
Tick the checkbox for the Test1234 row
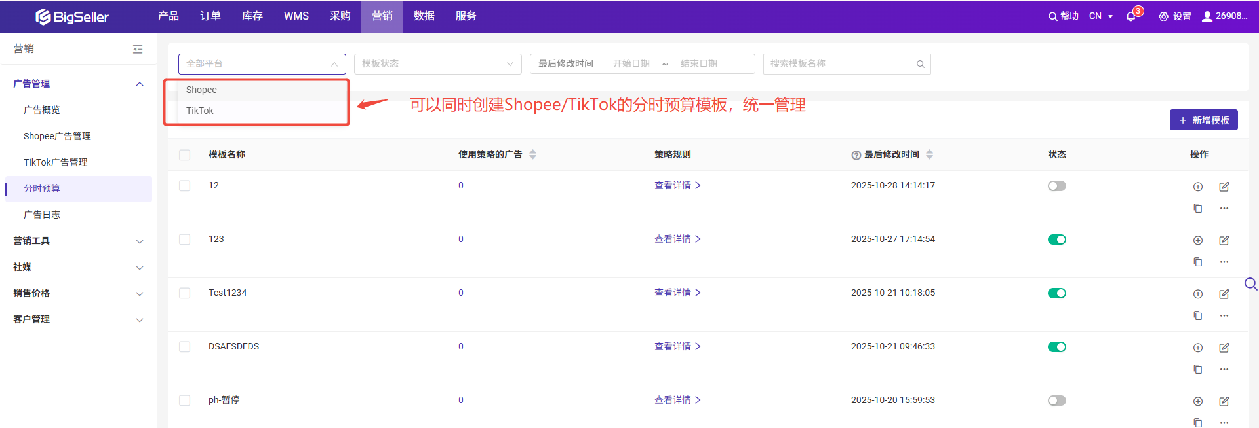(185, 293)
